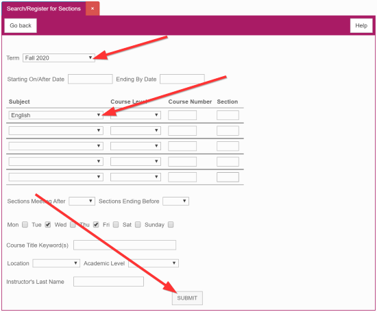The height and width of the screenshot is (312, 377).
Task: Open the second row Subject dropdown
Action: pyautogui.click(x=56, y=130)
